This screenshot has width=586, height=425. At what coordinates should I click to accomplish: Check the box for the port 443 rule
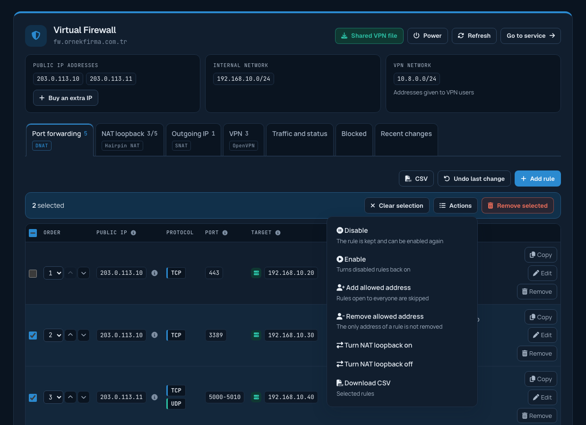pyautogui.click(x=33, y=273)
